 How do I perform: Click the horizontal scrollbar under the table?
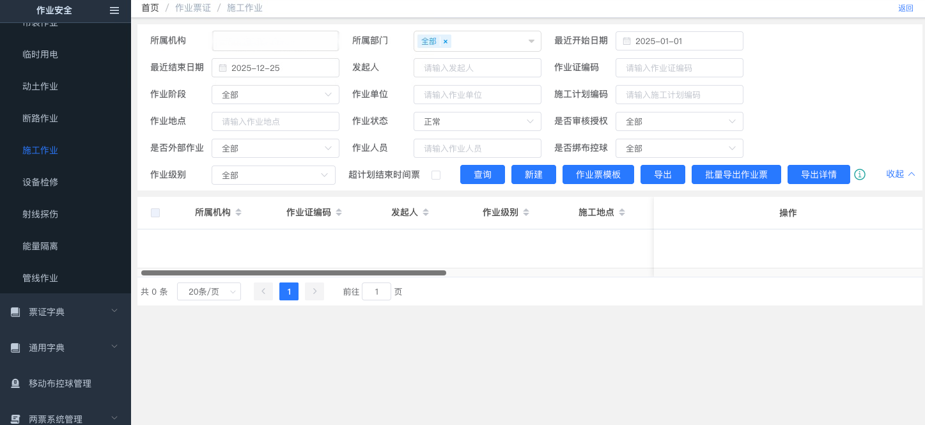point(293,273)
